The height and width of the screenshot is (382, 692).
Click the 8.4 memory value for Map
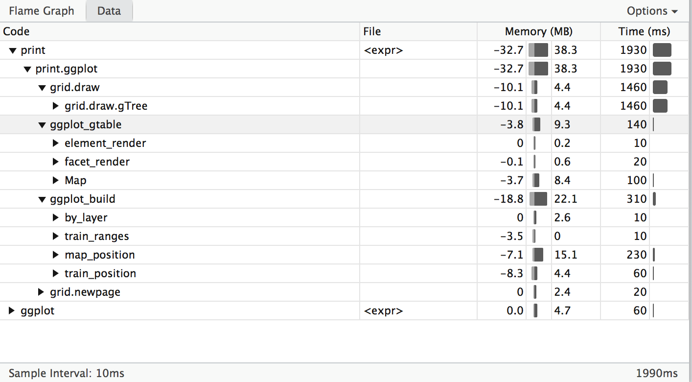point(562,180)
